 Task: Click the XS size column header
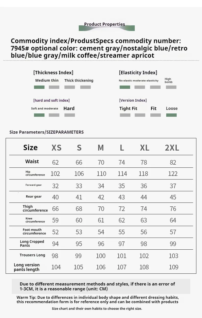pyautogui.click(x=57, y=148)
